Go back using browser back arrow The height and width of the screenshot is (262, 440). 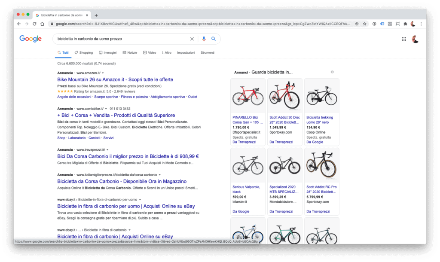(x=19, y=24)
